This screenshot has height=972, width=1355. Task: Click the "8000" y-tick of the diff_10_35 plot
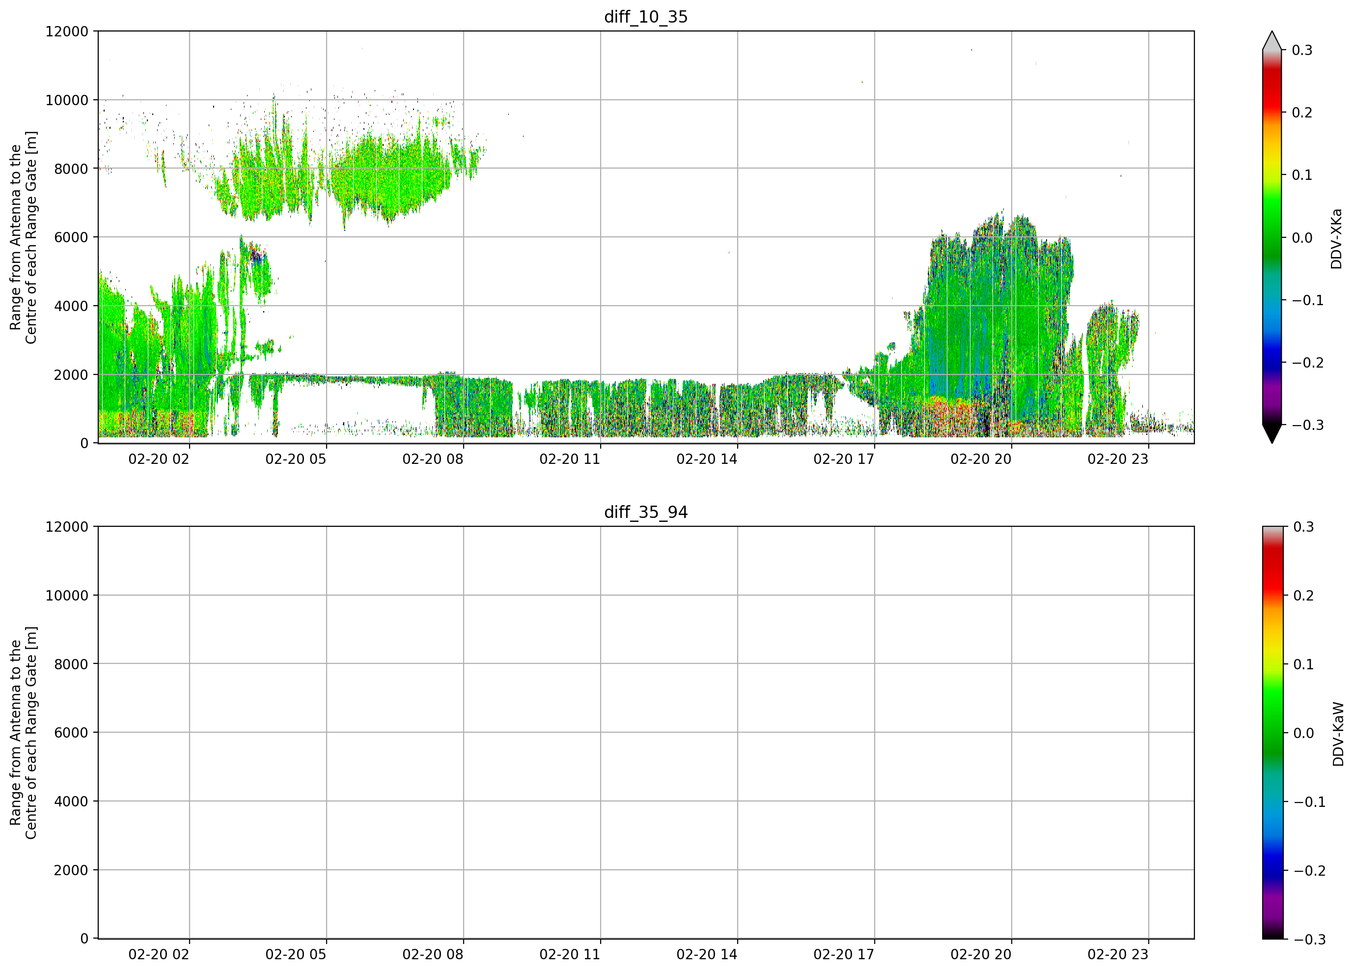click(x=71, y=169)
